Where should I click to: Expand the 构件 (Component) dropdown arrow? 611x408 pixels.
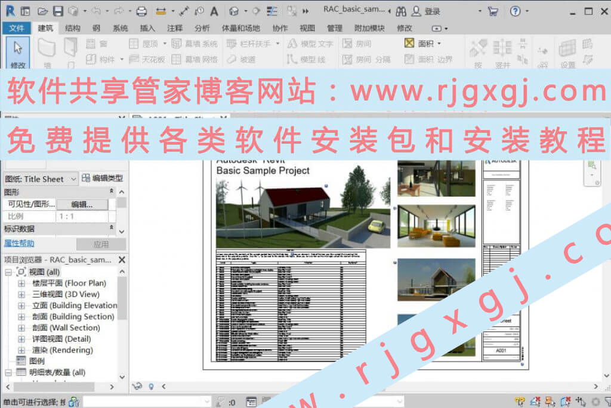pos(122,59)
